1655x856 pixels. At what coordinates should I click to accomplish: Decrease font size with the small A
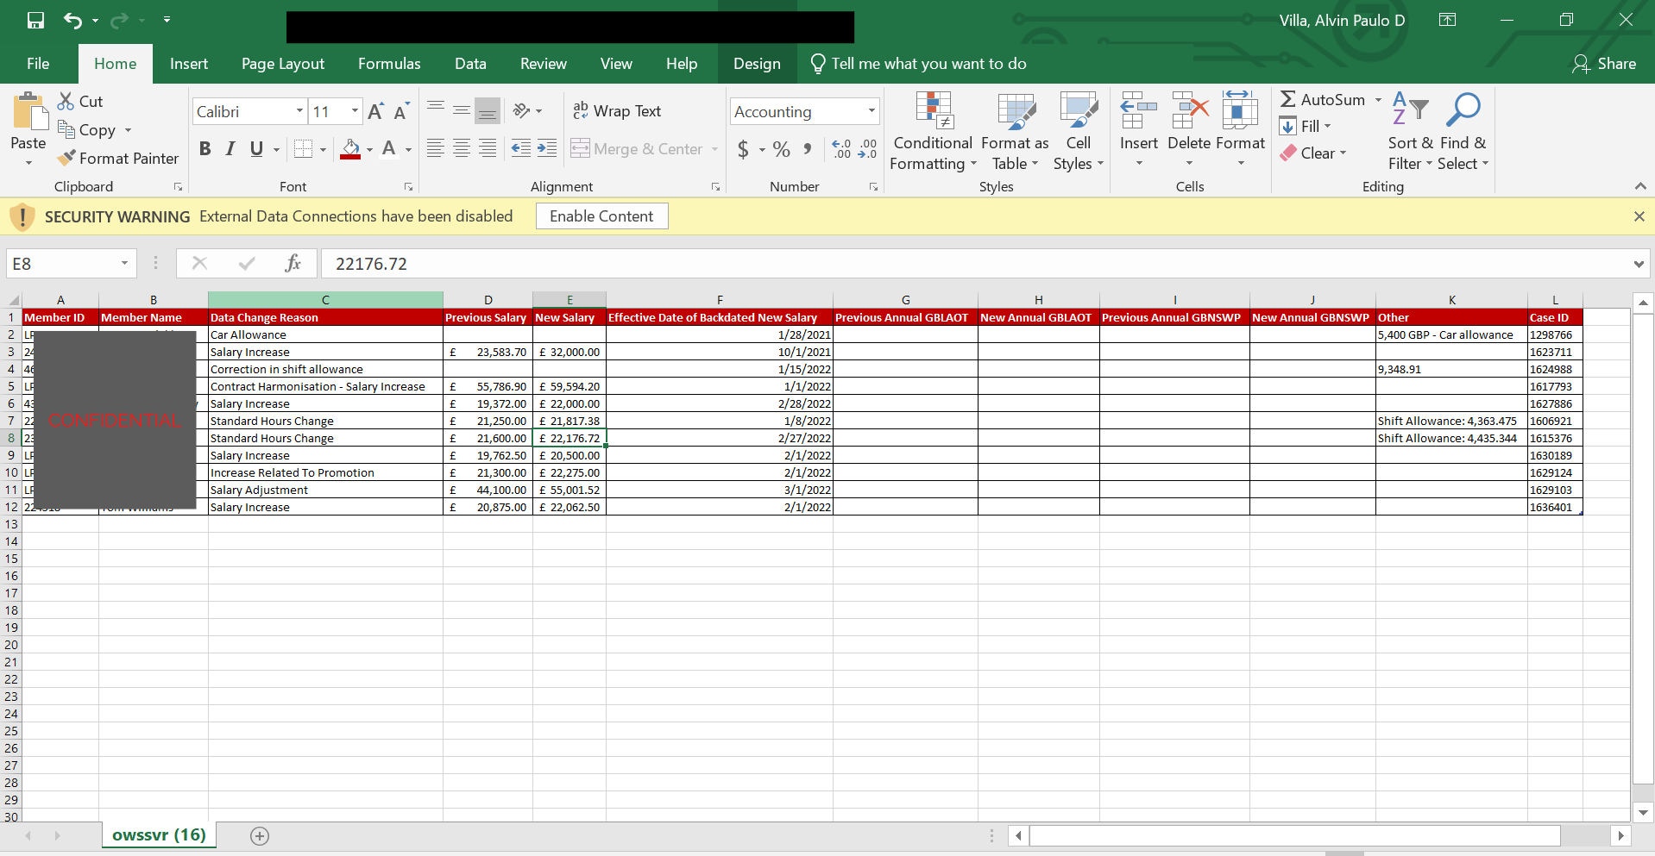pyautogui.click(x=401, y=111)
